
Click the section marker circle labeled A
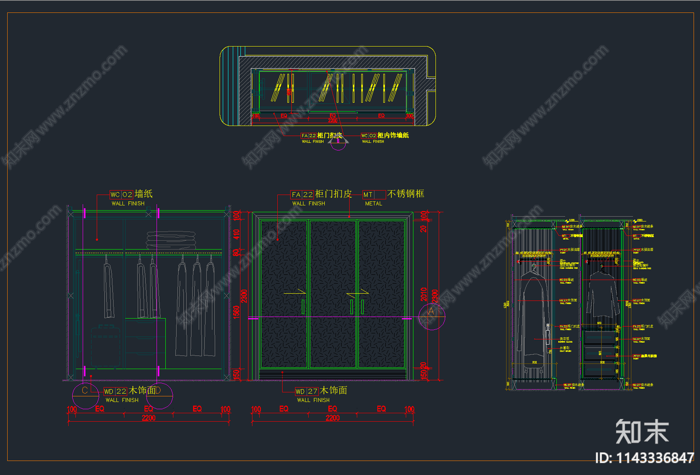coord(431,317)
